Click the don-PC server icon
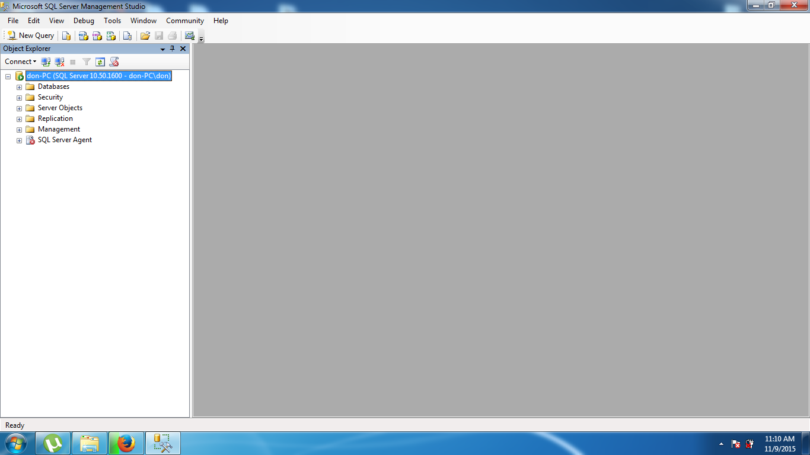810x455 pixels. pos(20,76)
